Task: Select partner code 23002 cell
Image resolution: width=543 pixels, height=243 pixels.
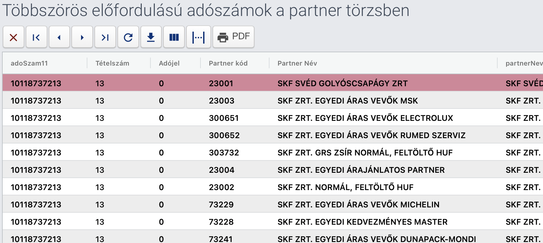Action: click(221, 187)
